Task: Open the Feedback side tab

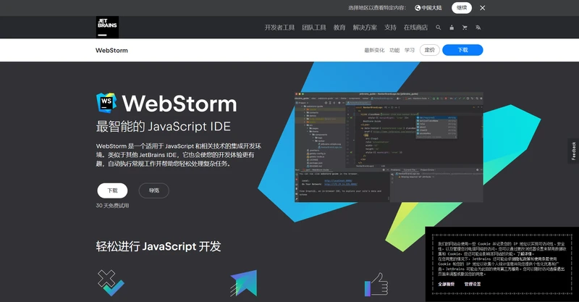Action: (x=573, y=151)
